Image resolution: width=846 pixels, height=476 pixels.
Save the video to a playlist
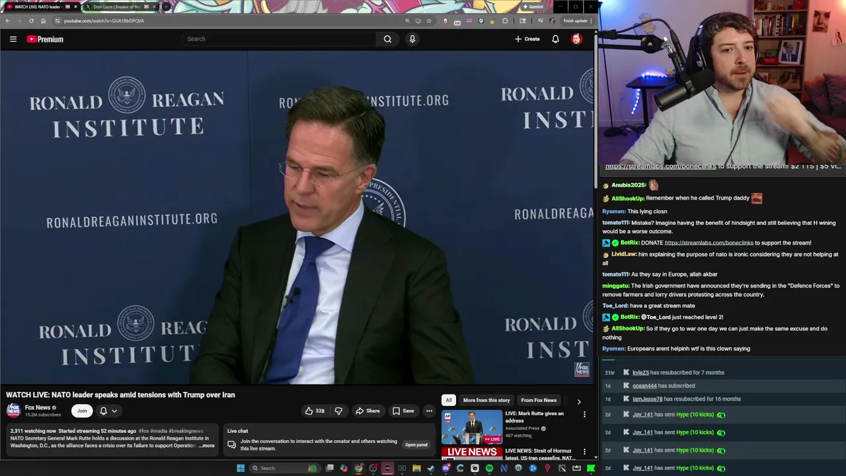pos(403,411)
